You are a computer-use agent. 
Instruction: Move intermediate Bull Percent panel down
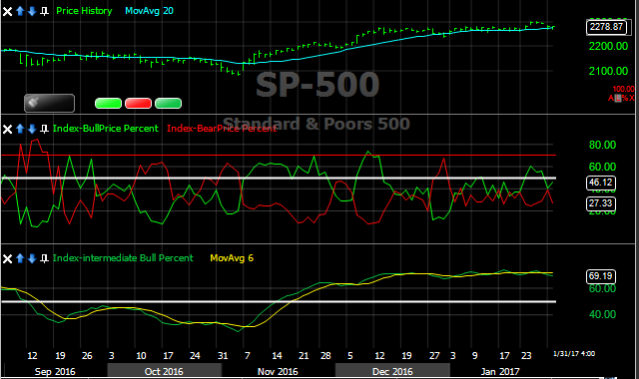click(x=32, y=258)
